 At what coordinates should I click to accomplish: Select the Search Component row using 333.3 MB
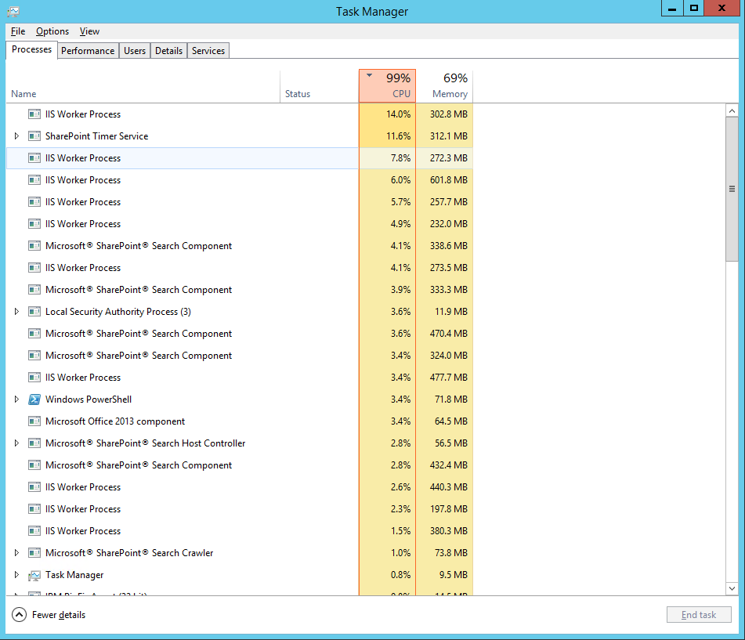[240, 290]
